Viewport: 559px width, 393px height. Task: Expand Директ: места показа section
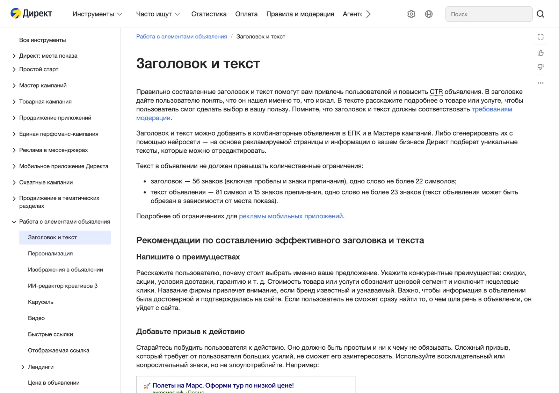[x=14, y=56]
